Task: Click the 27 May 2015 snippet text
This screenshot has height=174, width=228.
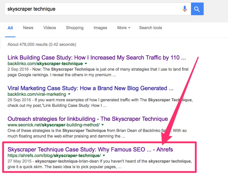Action: [100, 164]
